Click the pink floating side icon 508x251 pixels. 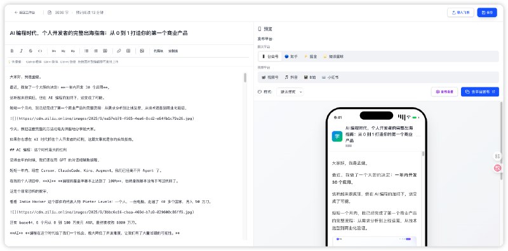coord(497,168)
